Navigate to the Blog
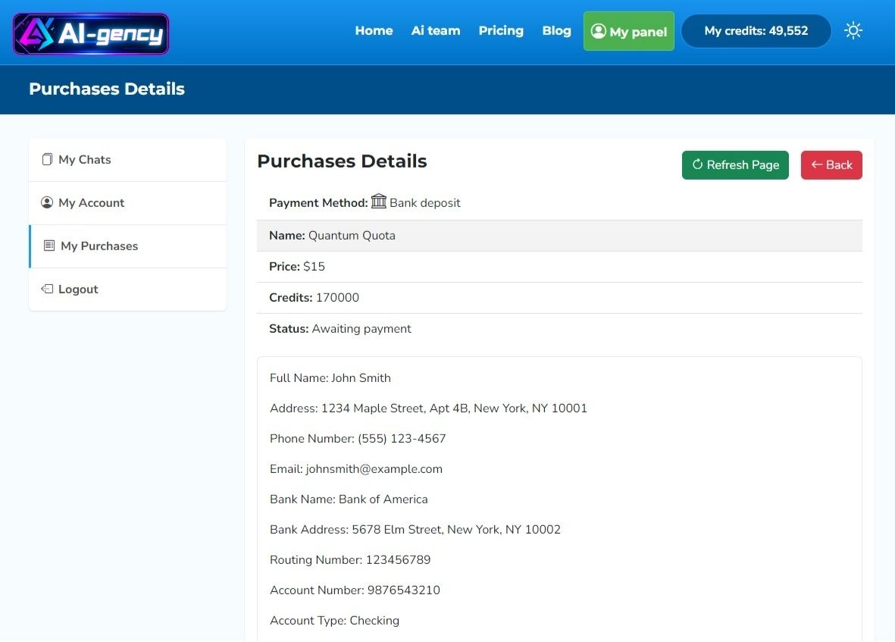Image resolution: width=895 pixels, height=642 pixels. (x=556, y=31)
